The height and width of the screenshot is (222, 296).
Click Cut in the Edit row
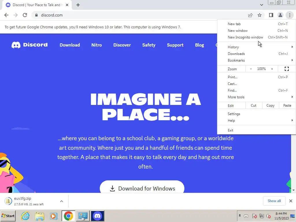[x=254, y=106]
